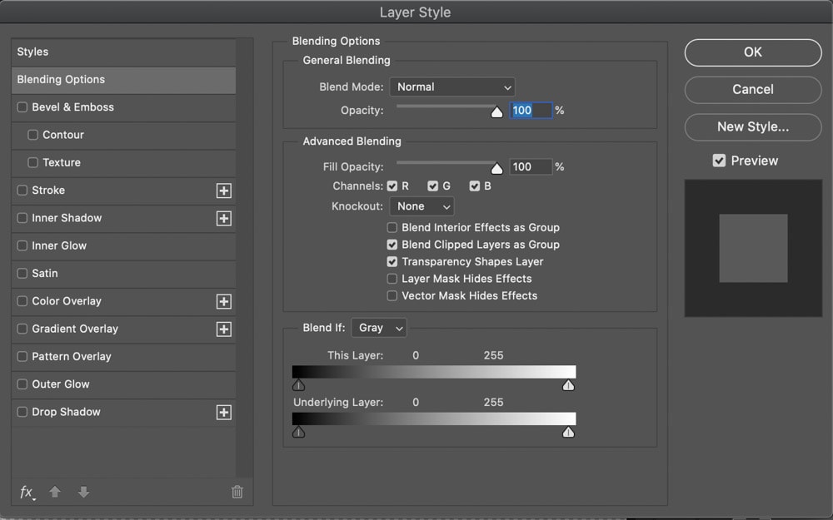Image resolution: width=833 pixels, height=520 pixels.
Task: Add another Inner Shadow effect with plus icon
Action: pos(223,218)
